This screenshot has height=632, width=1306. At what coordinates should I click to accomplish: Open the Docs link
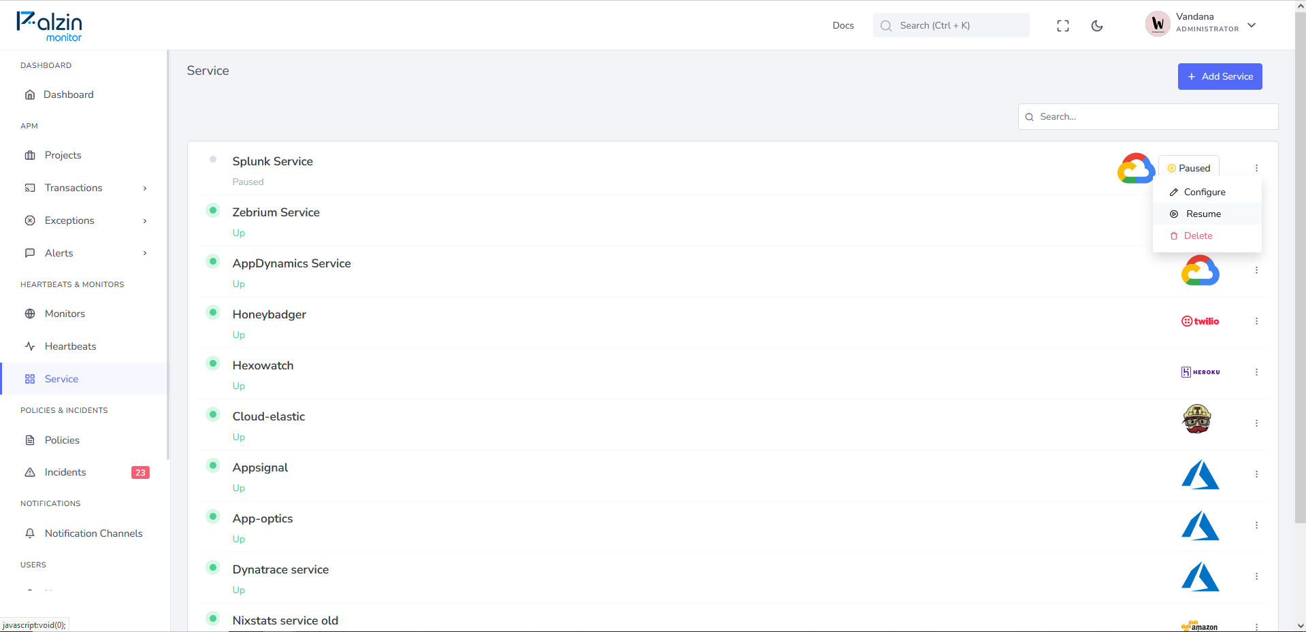843,26
